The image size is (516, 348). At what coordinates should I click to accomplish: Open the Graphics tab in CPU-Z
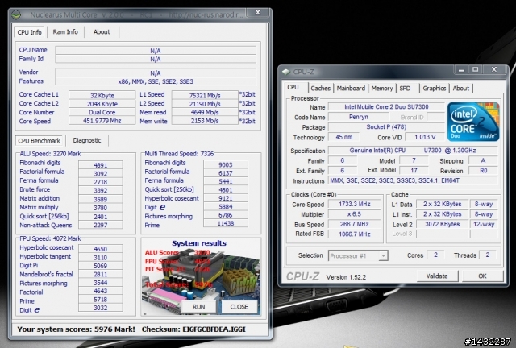pos(434,88)
